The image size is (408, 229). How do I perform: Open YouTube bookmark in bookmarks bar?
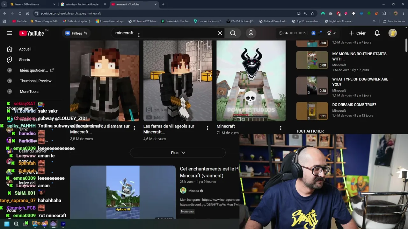tap(19, 21)
